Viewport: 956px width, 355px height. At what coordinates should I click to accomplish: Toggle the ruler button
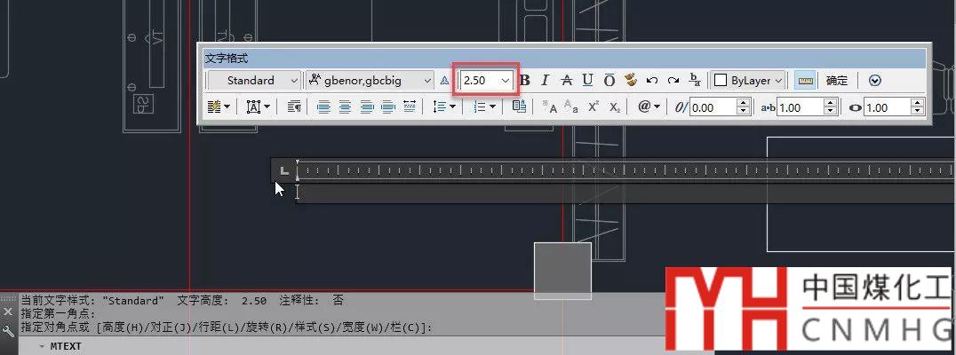[806, 81]
